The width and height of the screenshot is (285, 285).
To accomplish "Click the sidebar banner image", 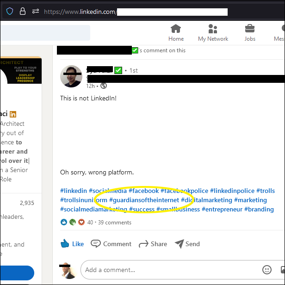I will pos(21,71).
